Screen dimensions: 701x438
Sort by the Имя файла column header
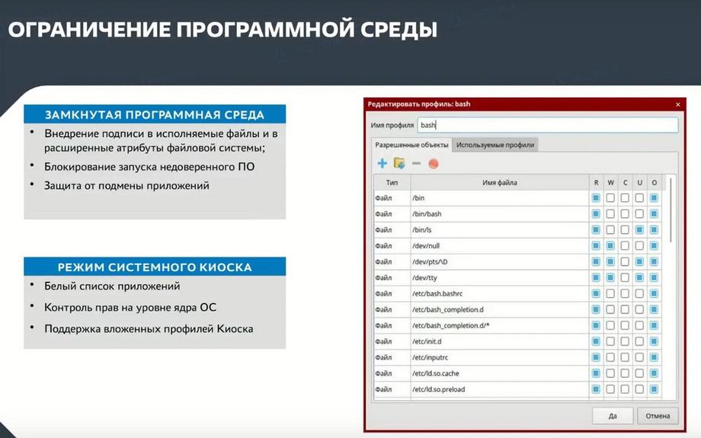pos(500,182)
